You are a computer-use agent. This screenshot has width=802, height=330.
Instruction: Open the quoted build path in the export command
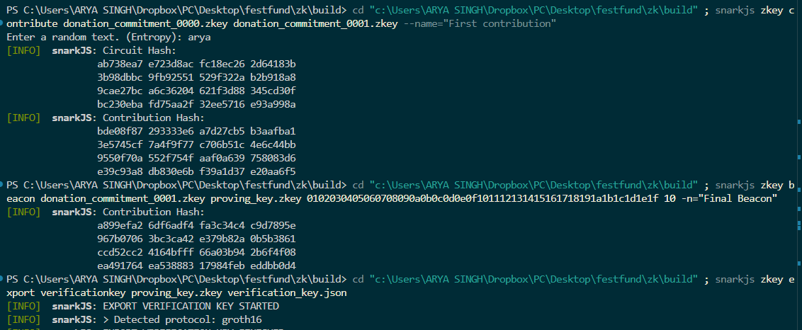tap(533, 279)
